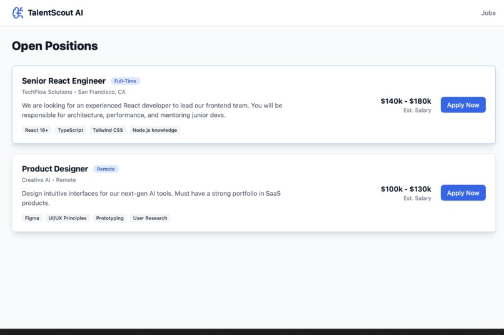Viewport: 504px width, 335px height.
Task: Select the TypeScript skill tag
Action: [x=71, y=130]
